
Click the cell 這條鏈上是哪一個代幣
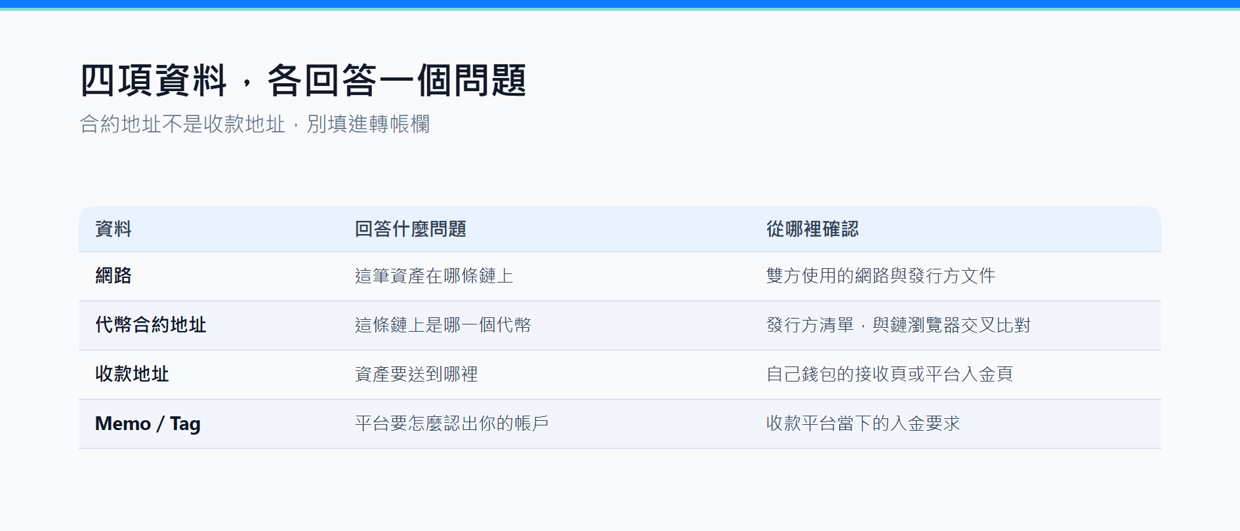[x=443, y=324]
